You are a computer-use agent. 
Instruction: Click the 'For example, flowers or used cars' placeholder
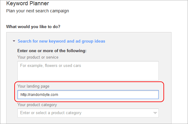[x=50, y=66]
